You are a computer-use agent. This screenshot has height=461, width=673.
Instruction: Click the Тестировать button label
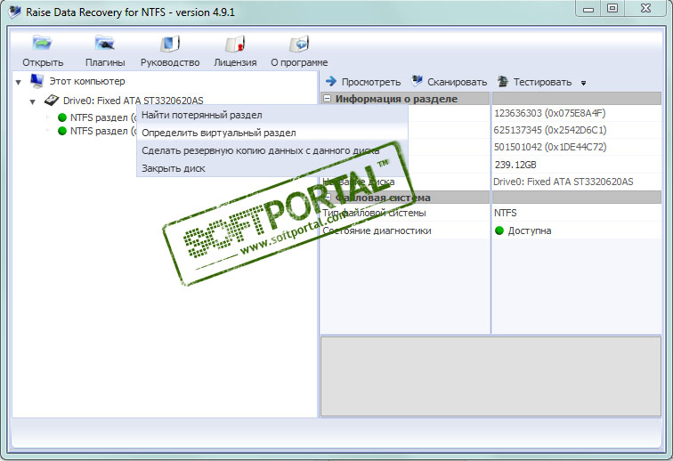tap(542, 82)
